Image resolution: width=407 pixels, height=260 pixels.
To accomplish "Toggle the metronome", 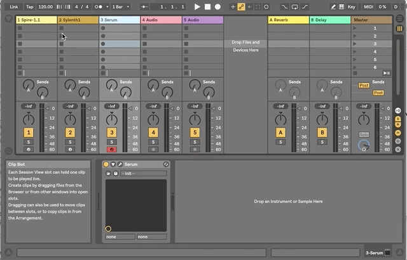I will 99,6.
